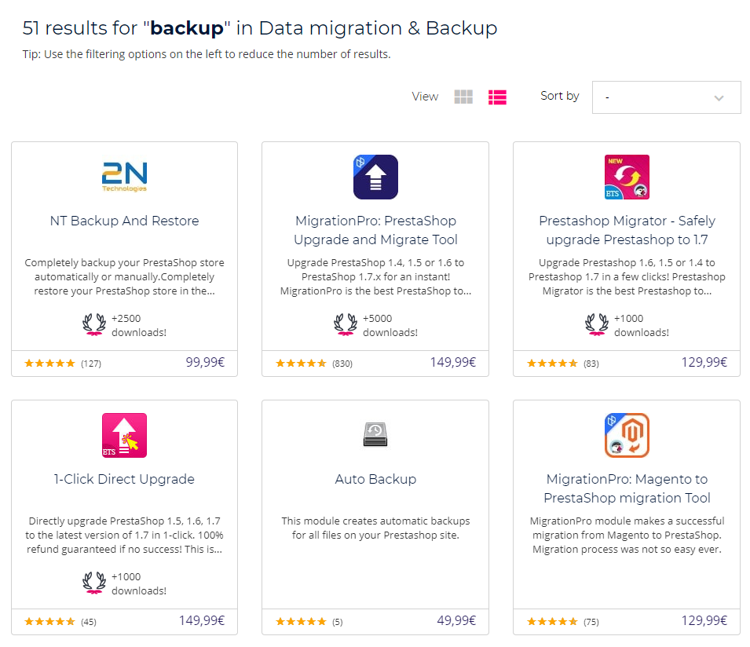The width and height of the screenshot is (750, 647).
Task: Click the 1-Click Direct Upgrade icon
Action: tap(124, 435)
